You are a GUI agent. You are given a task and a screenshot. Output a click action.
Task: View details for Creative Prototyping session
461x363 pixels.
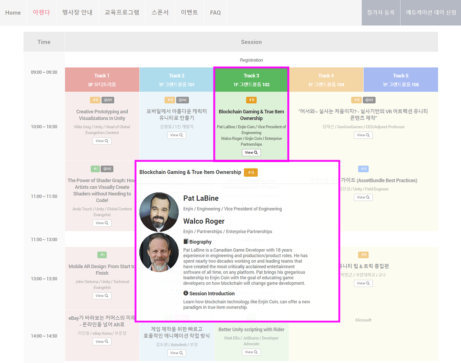(102, 141)
